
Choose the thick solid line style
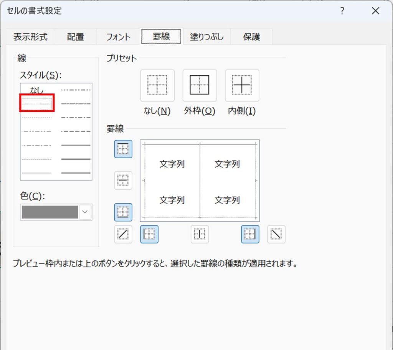pos(76,159)
